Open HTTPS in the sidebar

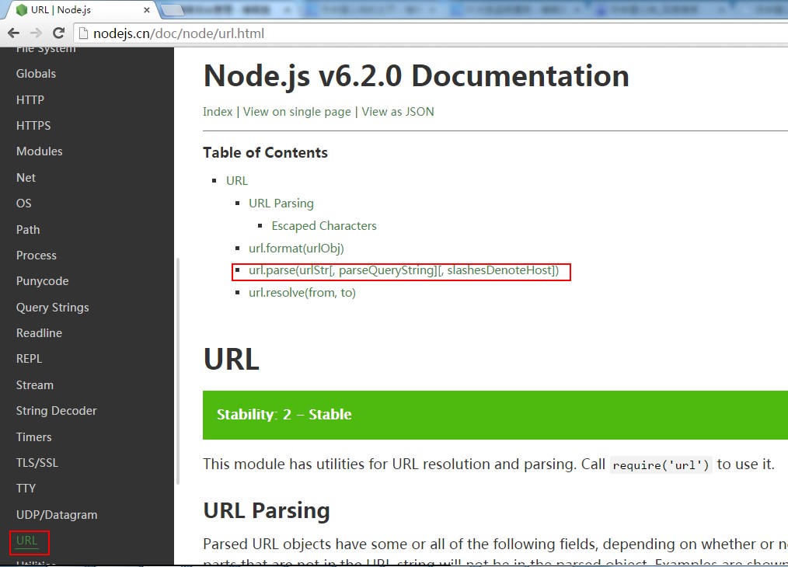[x=33, y=126]
